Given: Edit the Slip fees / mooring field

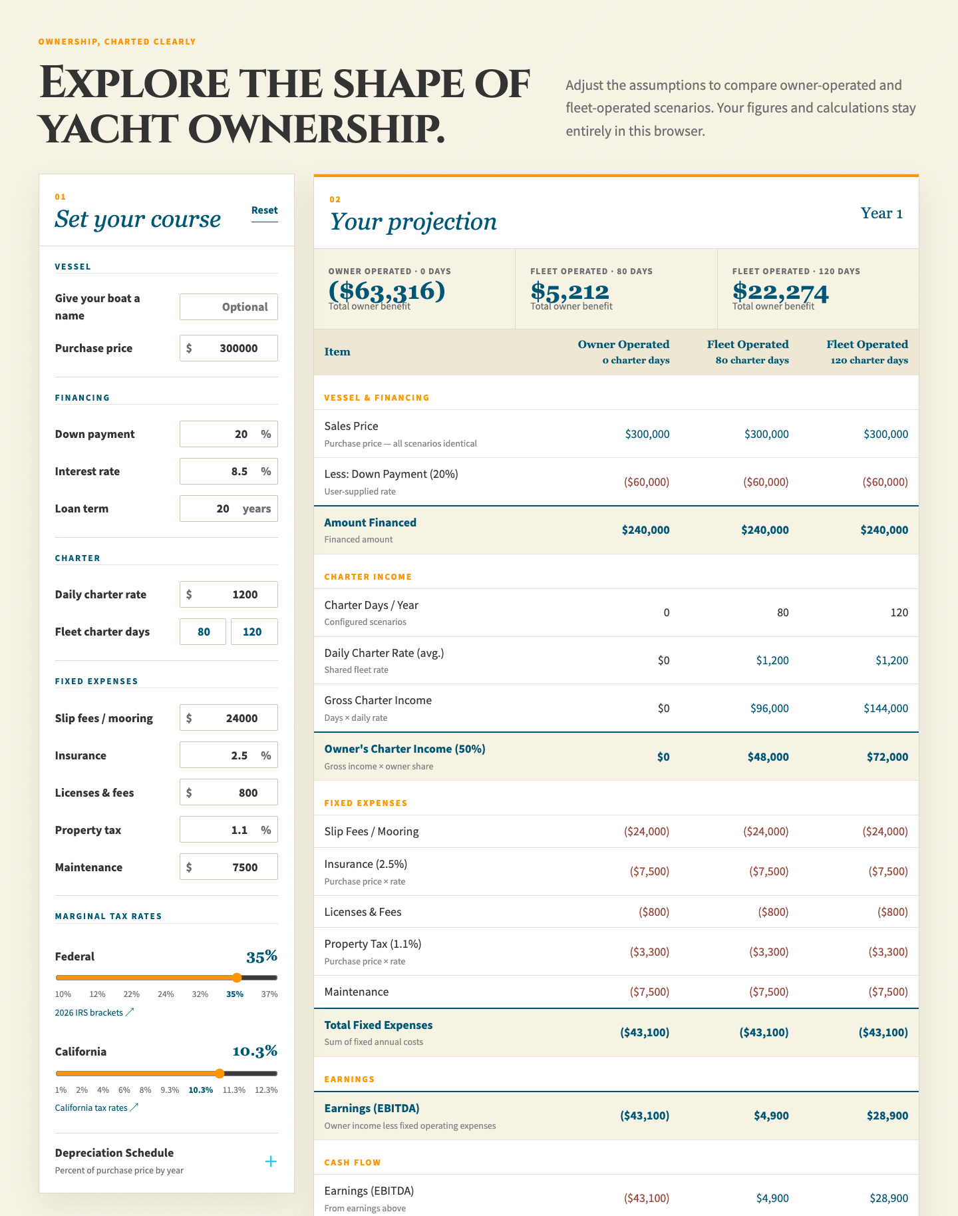Looking at the screenshot, I should point(229,718).
